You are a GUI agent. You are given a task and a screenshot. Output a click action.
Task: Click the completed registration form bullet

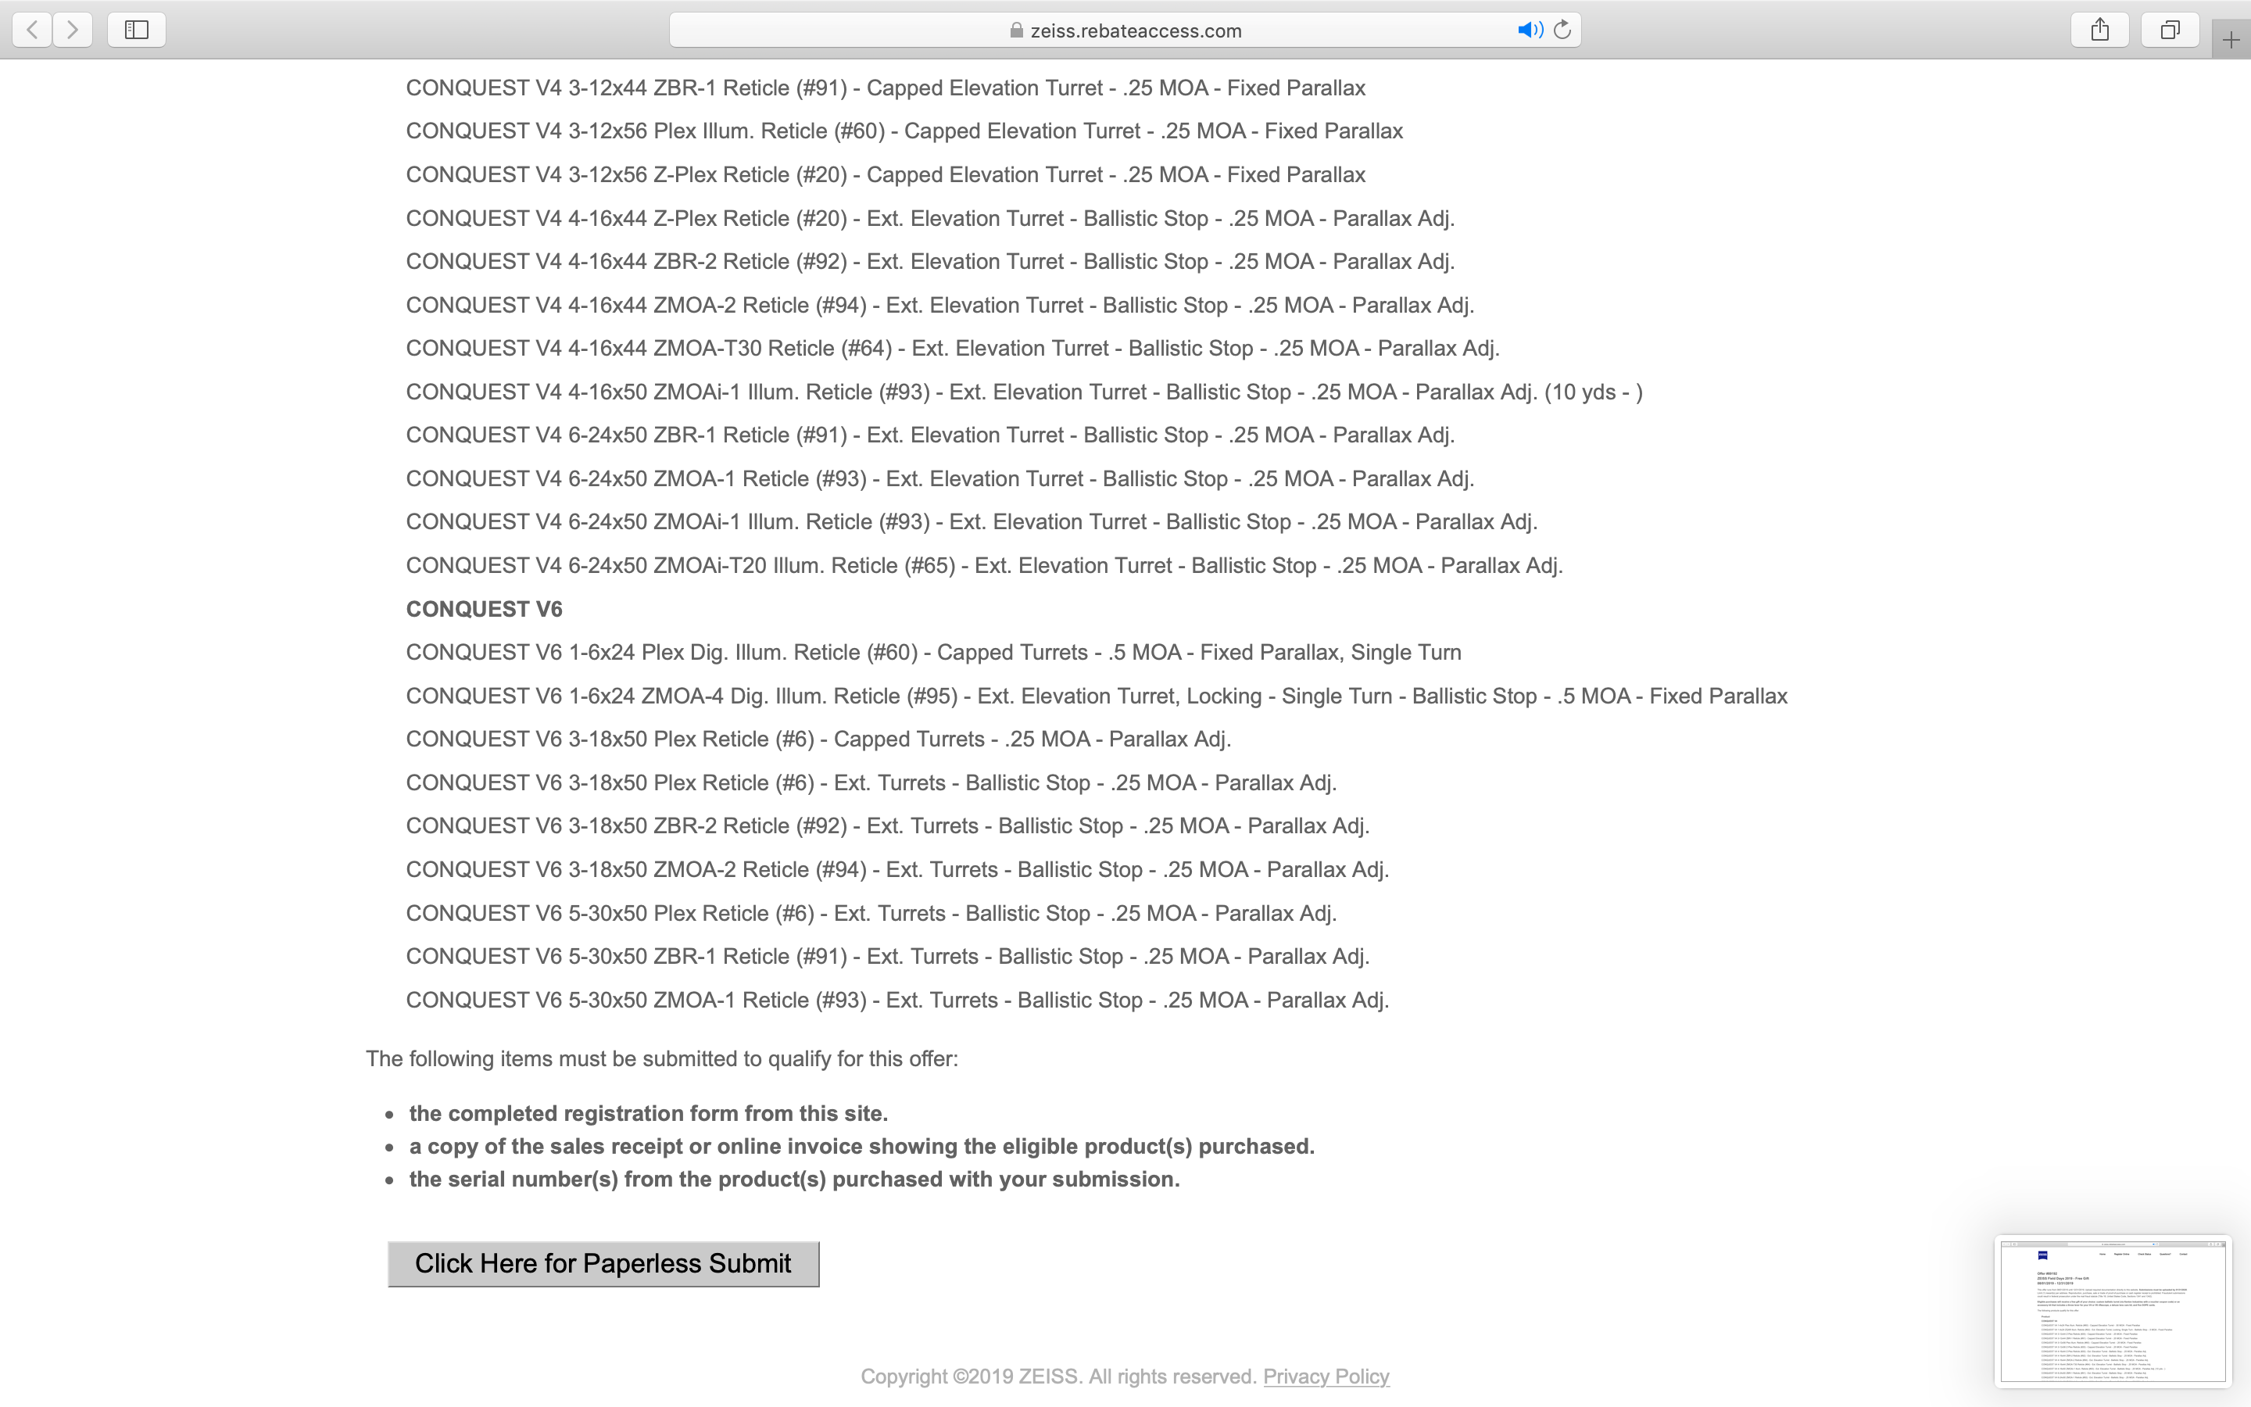[648, 1114]
